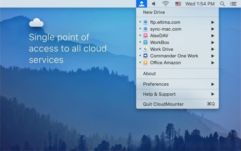Click the ftp.eltima.com FTP drive icon
Viewport: 241px width, 151px height.
click(146, 22)
